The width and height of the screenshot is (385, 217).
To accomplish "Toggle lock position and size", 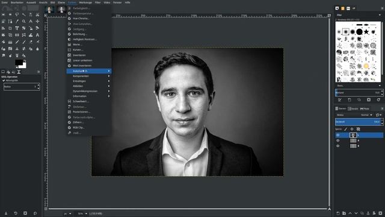I will pos(352,129).
